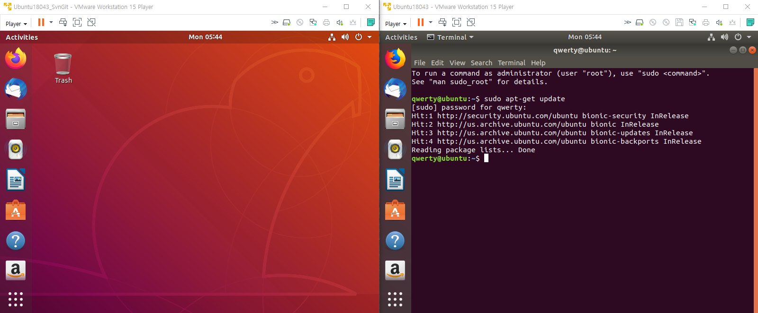Image resolution: width=758 pixels, height=313 pixels.
Task: Pause the right Ubuntu18043 virtual machine
Action: [x=421, y=22]
